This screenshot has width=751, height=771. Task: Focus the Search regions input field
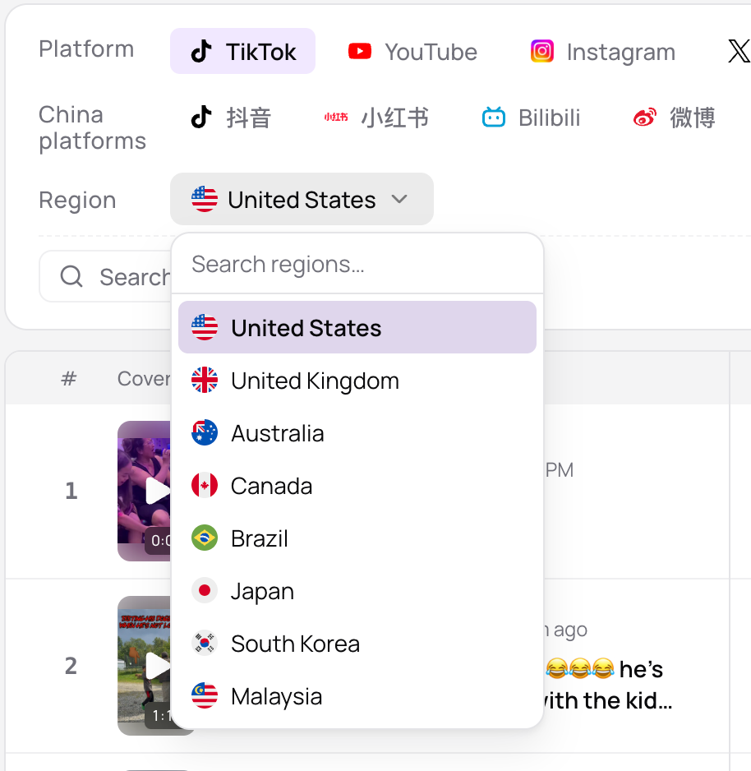[357, 264]
